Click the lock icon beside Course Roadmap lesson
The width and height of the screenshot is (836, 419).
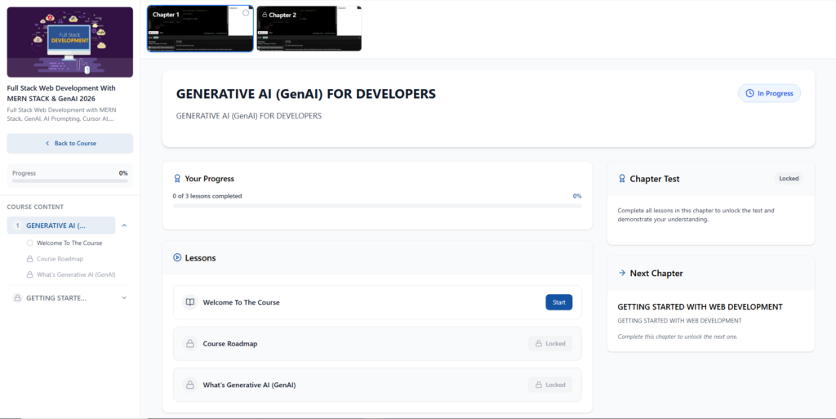pos(189,344)
